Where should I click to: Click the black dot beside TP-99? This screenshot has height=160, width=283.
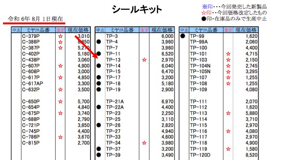click(183, 36)
